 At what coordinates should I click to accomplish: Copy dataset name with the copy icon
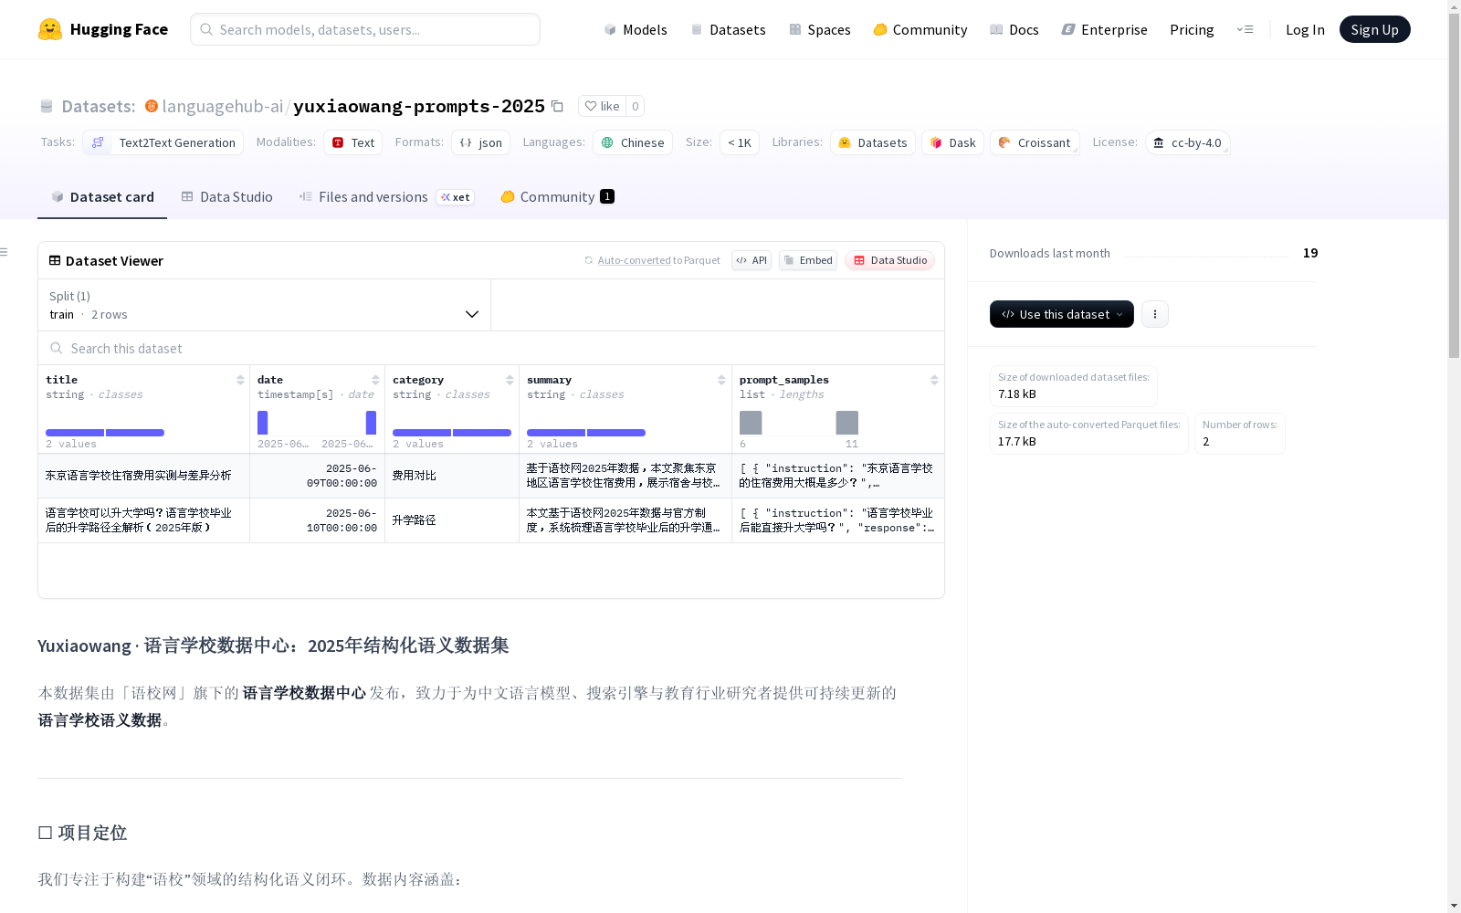(x=557, y=106)
